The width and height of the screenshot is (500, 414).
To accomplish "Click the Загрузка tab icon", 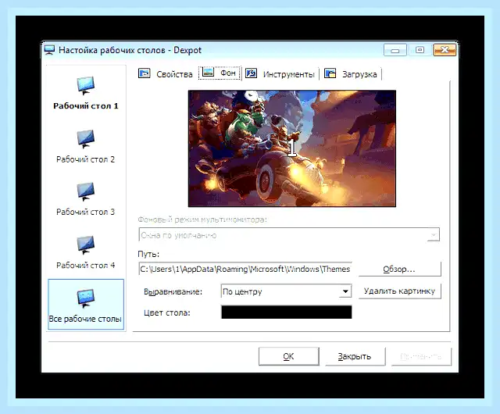I will coord(330,73).
